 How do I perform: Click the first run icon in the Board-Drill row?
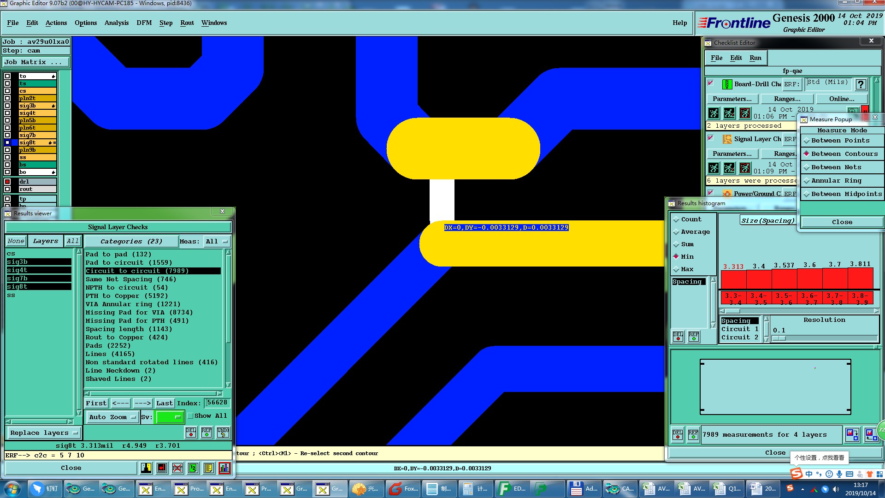tap(714, 113)
